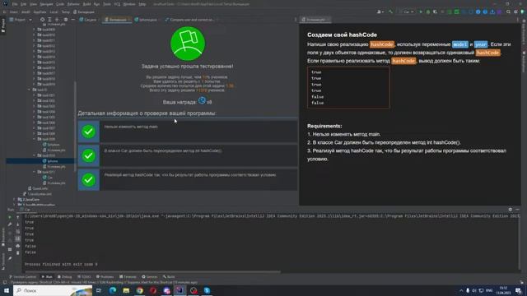Open the Run configuration dropdown 'Car'
Viewport: 527px width, 296px height.
[x=407, y=12]
